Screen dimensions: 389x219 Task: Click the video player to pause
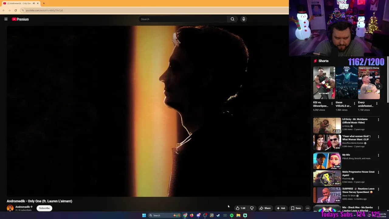click(159, 111)
